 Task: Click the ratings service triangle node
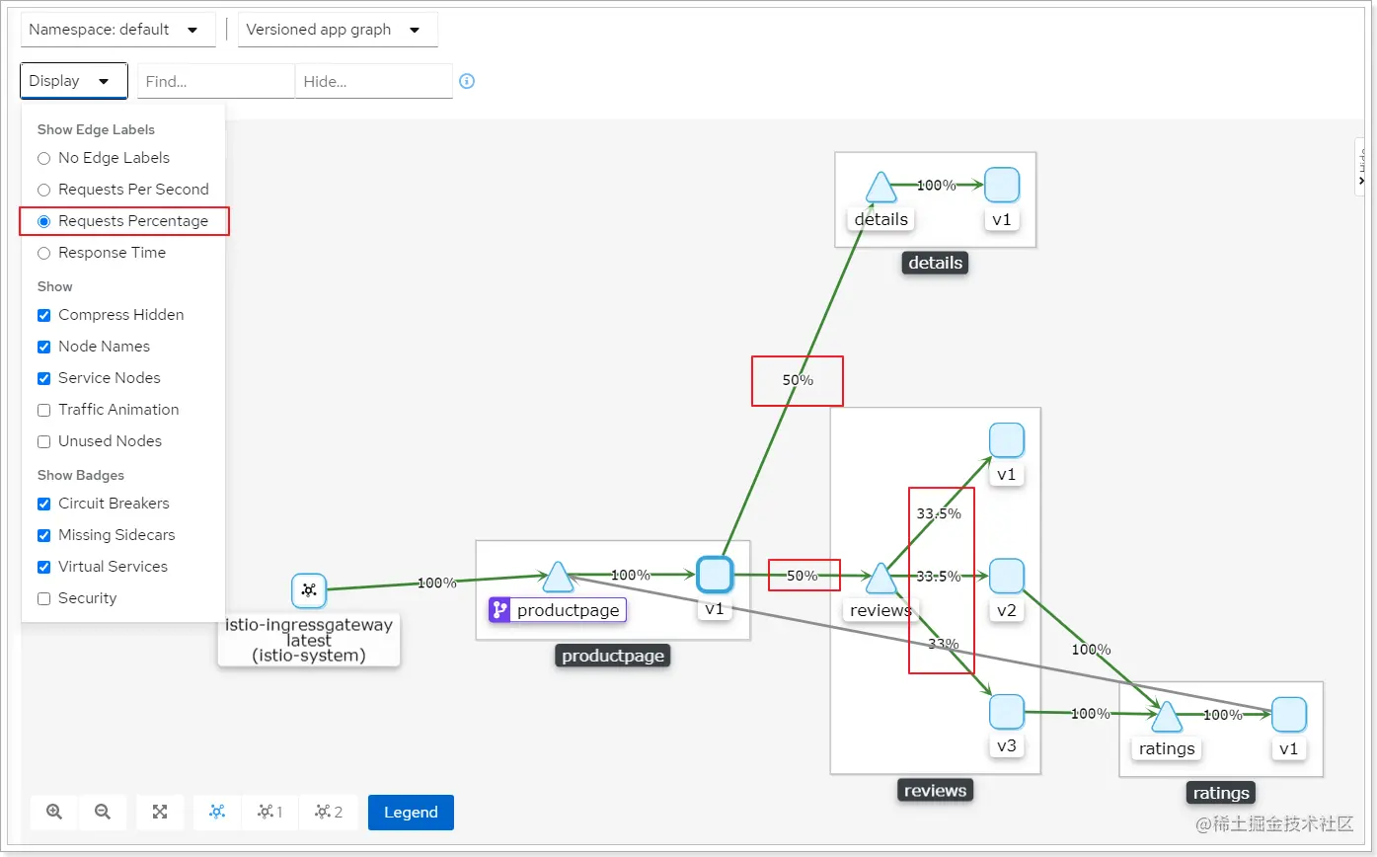tap(1167, 717)
